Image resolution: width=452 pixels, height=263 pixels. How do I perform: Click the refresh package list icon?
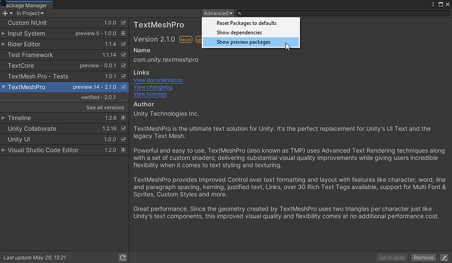(122, 258)
